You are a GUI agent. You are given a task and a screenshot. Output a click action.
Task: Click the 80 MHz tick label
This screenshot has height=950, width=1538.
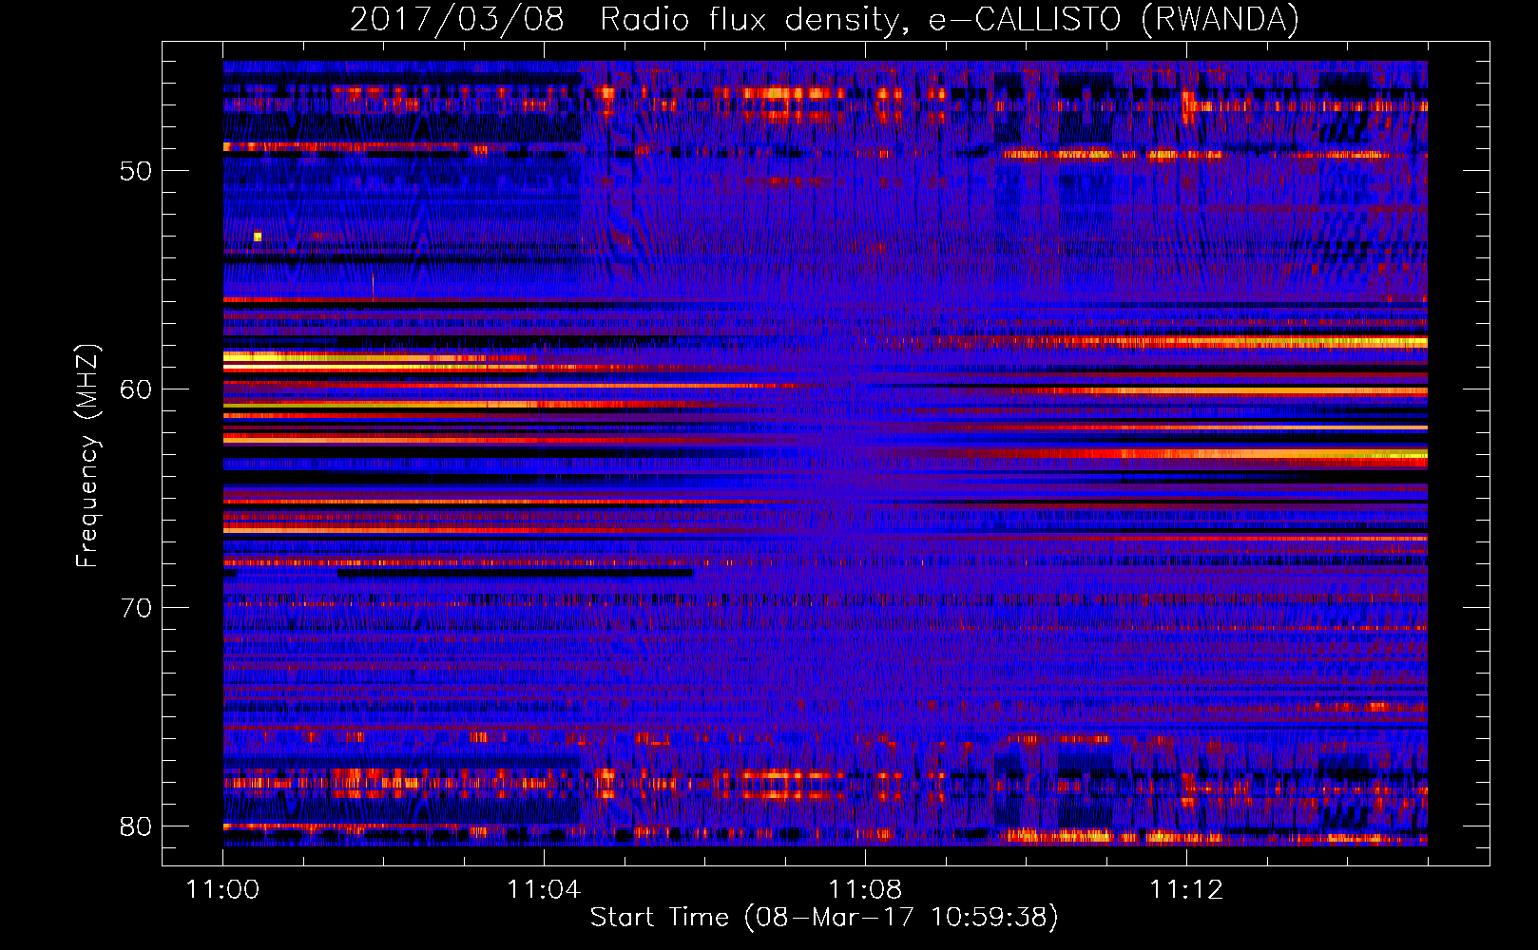tap(136, 826)
